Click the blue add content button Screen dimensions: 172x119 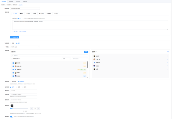(15, 37)
